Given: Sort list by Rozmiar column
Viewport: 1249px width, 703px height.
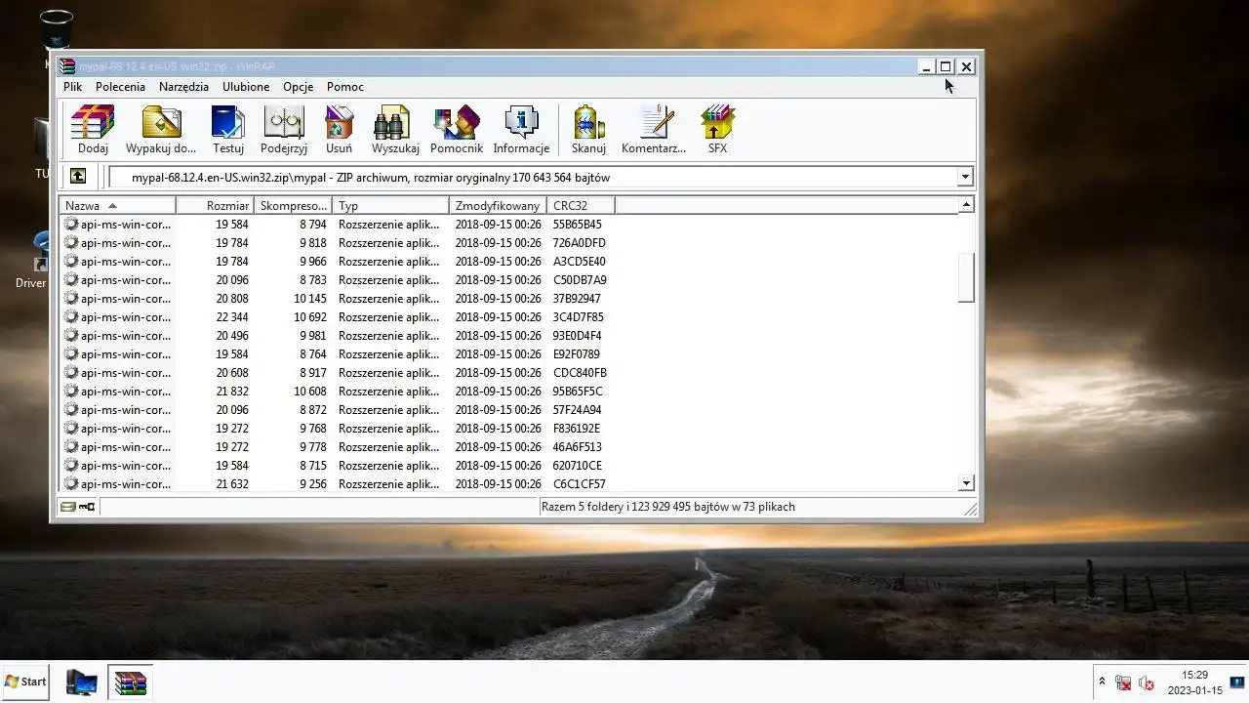Looking at the screenshot, I should point(216,206).
